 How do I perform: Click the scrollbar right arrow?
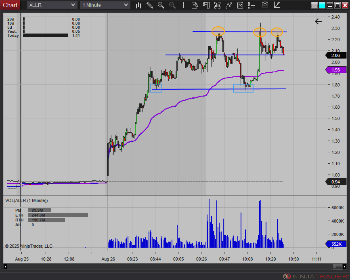(x=345, y=267)
